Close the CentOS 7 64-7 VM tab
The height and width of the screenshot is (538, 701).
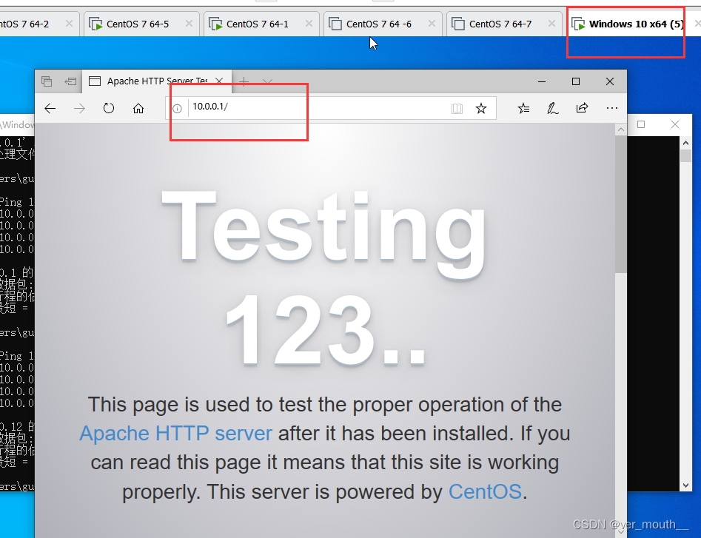click(552, 24)
